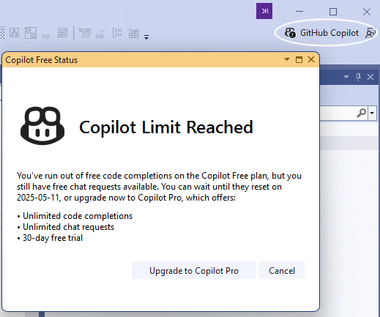The width and height of the screenshot is (380, 317).
Task: Toggle auto-hide pin on the background panel
Action: point(358,77)
